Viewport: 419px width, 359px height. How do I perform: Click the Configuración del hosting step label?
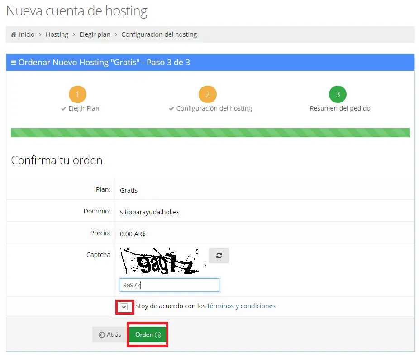(214, 108)
